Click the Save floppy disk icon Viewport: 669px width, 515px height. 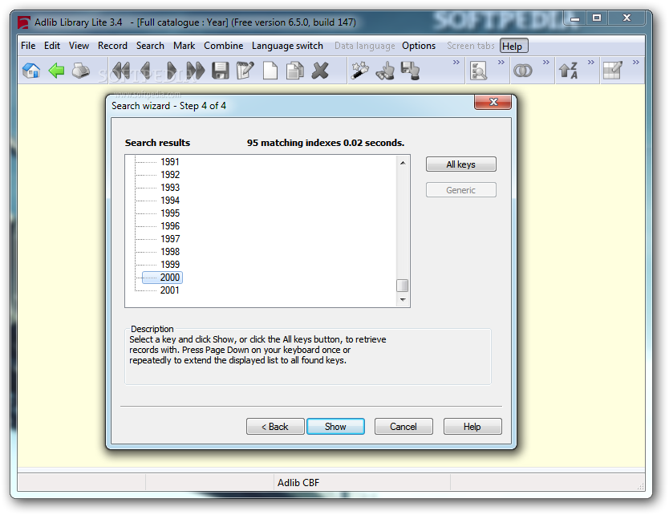(x=220, y=71)
